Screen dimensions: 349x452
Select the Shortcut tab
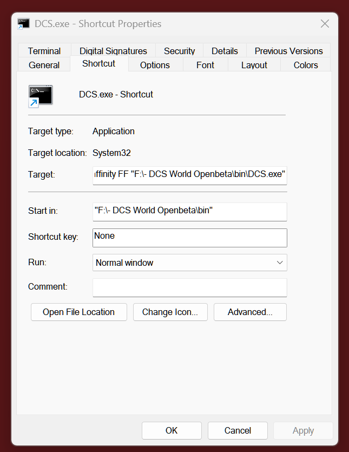click(x=99, y=63)
